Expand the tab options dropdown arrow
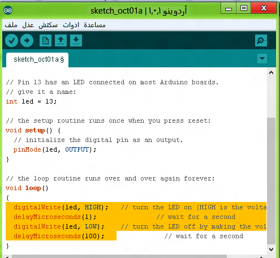Image resolution: width=280 pixels, height=258 pixels. tap(262, 58)
